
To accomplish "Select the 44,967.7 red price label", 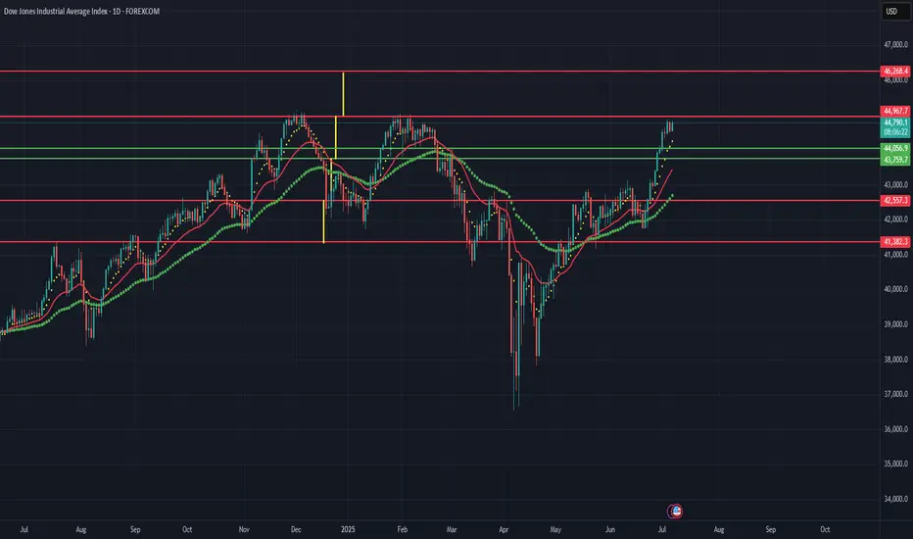I will point(895,111).
